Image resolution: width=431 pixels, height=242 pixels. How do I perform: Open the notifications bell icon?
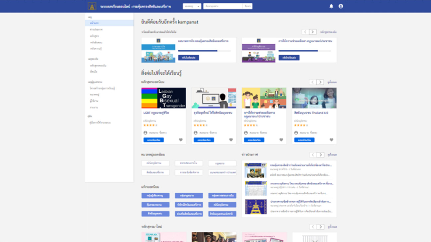pos(331,6)
